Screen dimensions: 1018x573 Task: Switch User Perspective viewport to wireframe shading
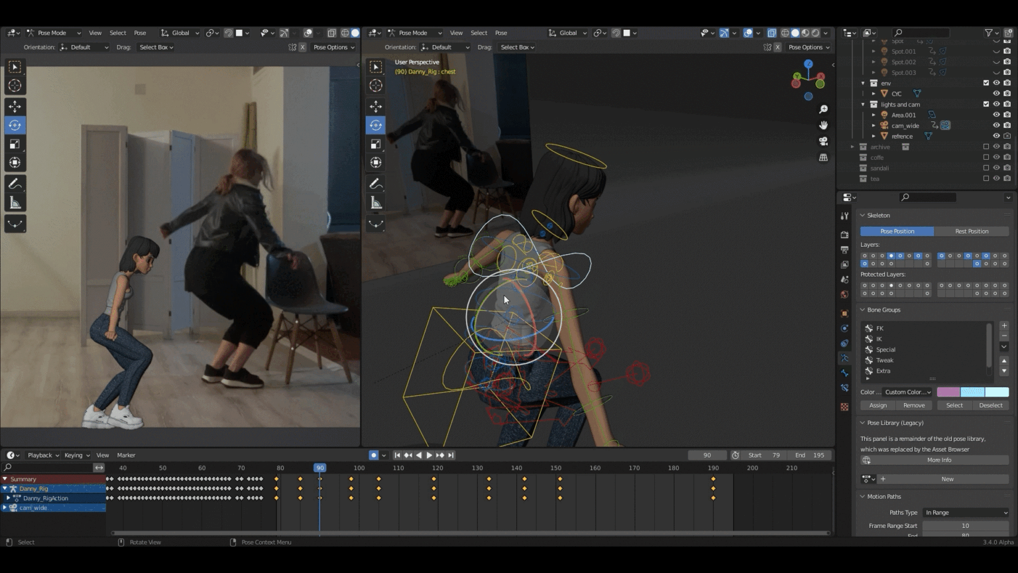[785, 32]
